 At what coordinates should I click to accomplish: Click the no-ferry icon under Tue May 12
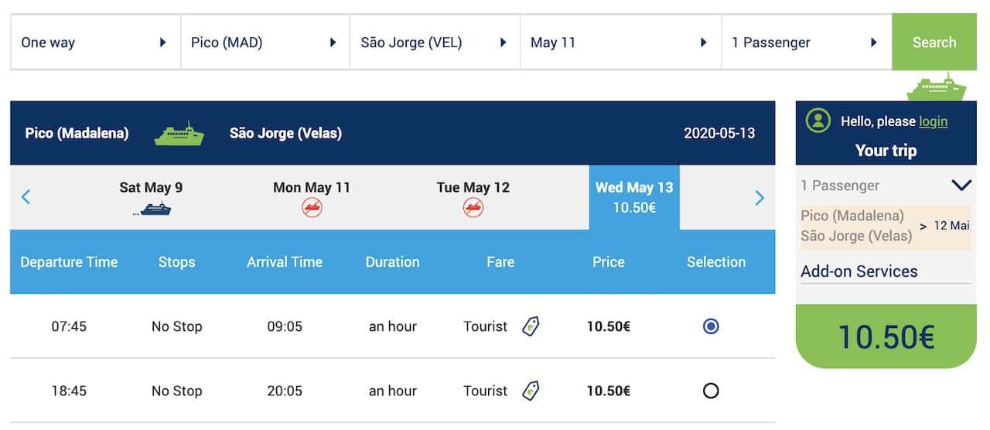pyautogui.click(x=473, y=207)
